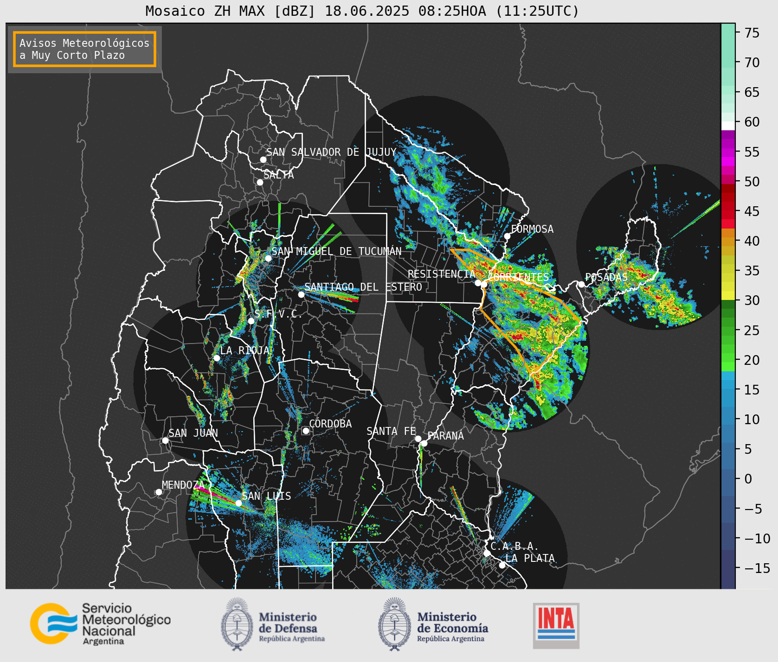Click the Santiago del Estero city dot
Image resolution: width=778 pixels, height=662 pixels.
coord(301,294)
